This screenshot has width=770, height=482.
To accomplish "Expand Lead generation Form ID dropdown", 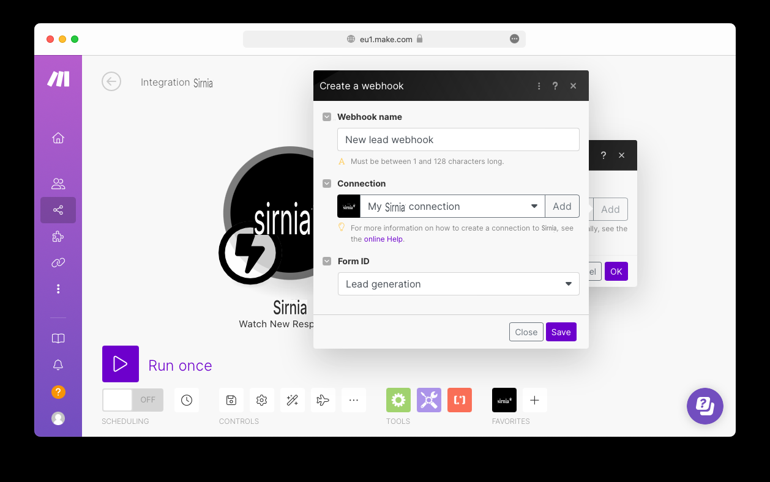I will [x=458, y=284].
